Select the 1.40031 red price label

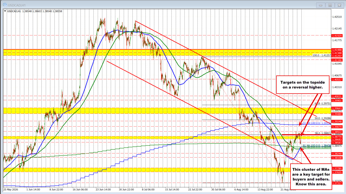(337, 96)
